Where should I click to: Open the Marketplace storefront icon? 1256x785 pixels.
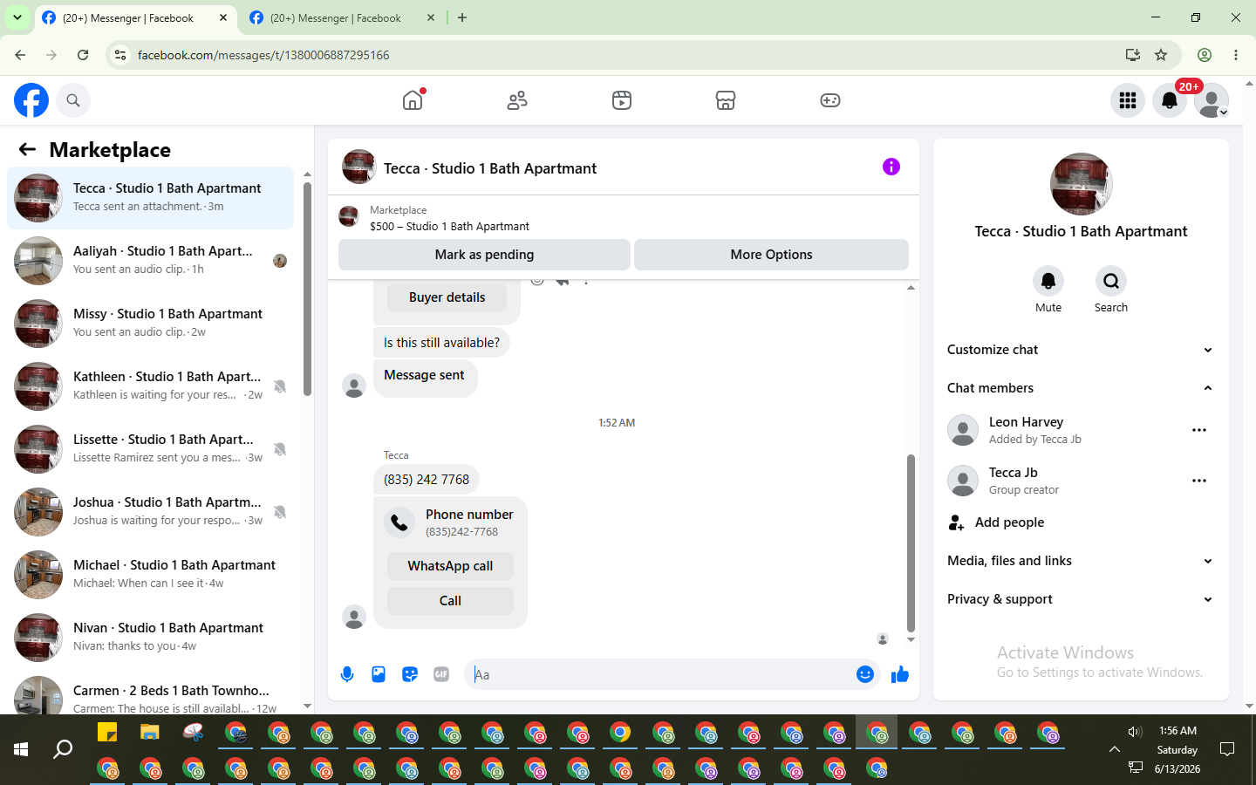tap(726, 100)
